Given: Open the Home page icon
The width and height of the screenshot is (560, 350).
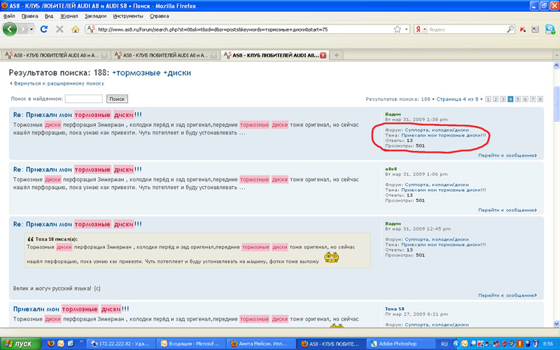Looking at the screenshot, I should pyautogui.click(x=75, y=29).
